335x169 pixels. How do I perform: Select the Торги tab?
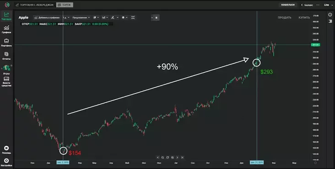pyautogui.click(x=65, y=5)
